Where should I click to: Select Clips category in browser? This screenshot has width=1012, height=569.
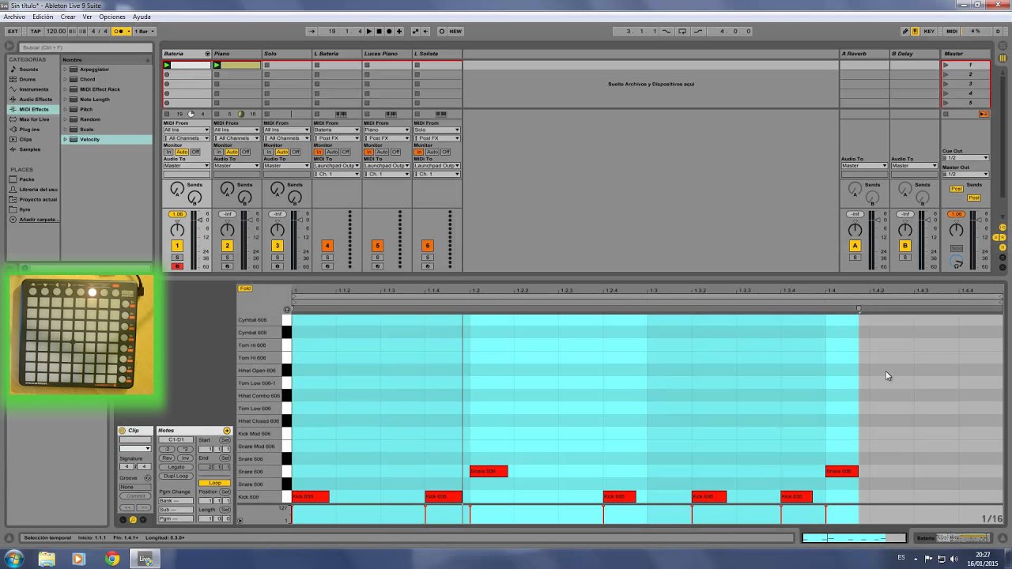click(26, 139)
